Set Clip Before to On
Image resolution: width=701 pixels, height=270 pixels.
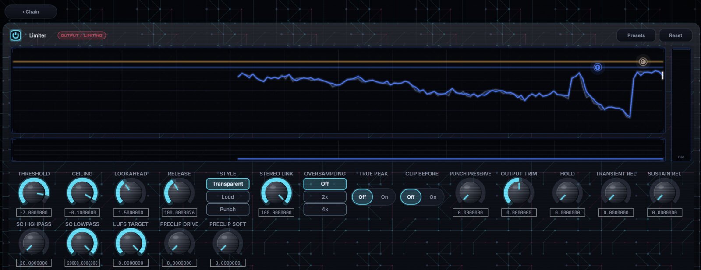coord(433,197)
